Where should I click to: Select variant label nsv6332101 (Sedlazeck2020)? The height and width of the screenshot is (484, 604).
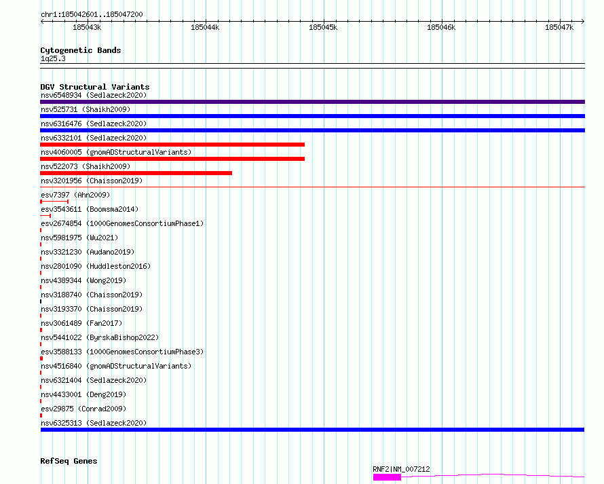94,138
